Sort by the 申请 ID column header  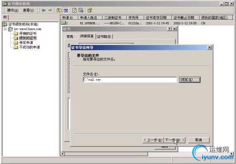pos(69,17)
